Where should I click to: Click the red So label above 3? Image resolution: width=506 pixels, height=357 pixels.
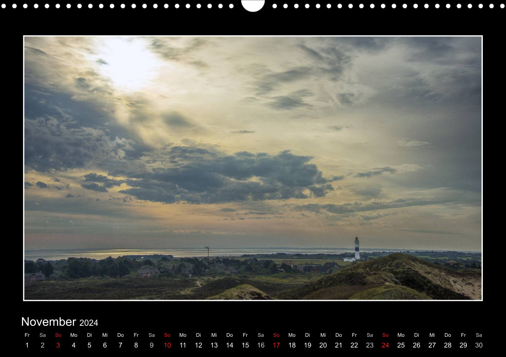(58, 335)
